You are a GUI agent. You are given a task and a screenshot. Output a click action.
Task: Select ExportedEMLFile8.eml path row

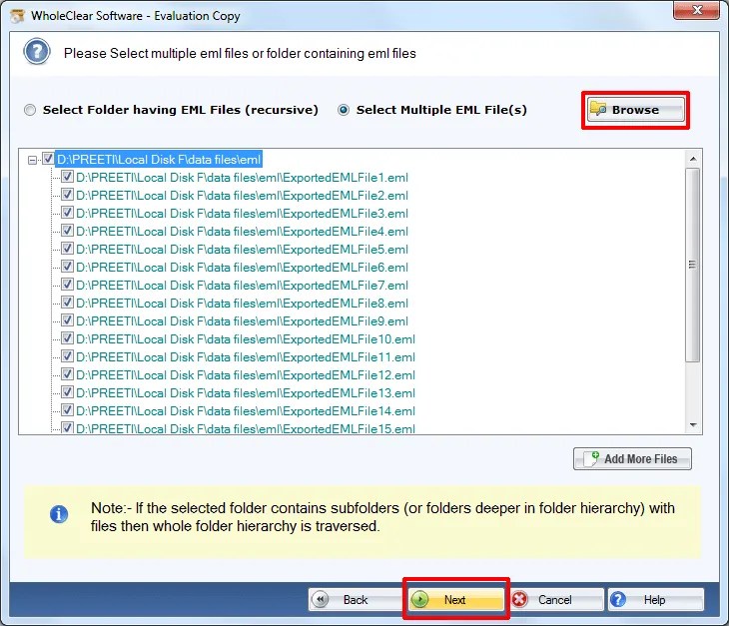pos(242,304)
